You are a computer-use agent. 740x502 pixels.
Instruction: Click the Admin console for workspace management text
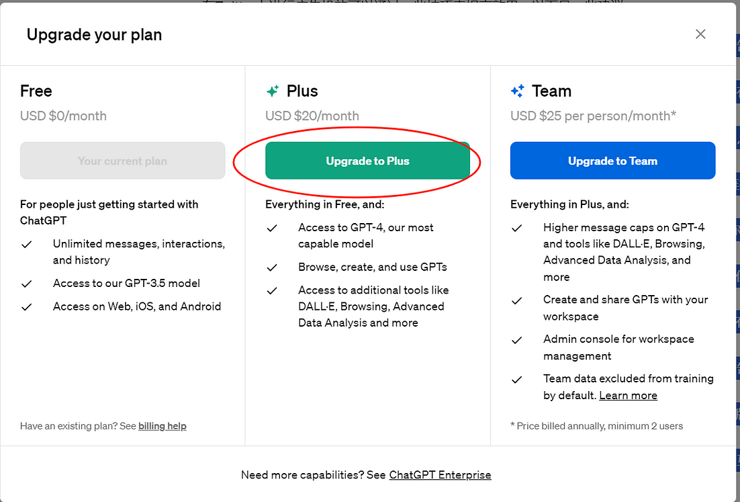618,347
